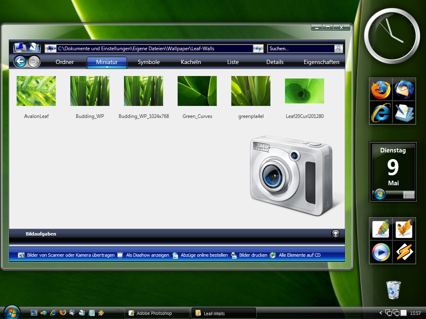Click Show Desktop in quick launch

pyautogui.click(x=34, y=313)
